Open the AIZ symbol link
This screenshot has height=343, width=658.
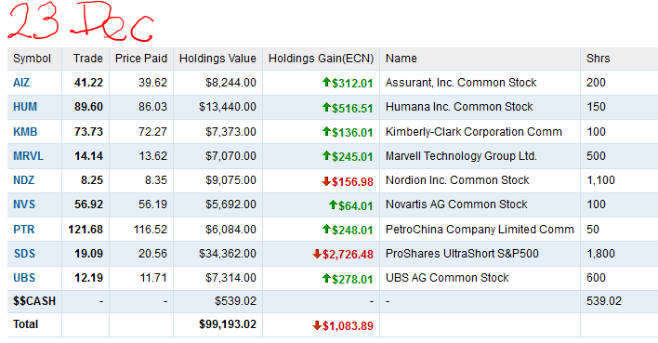tap(21, 83)
